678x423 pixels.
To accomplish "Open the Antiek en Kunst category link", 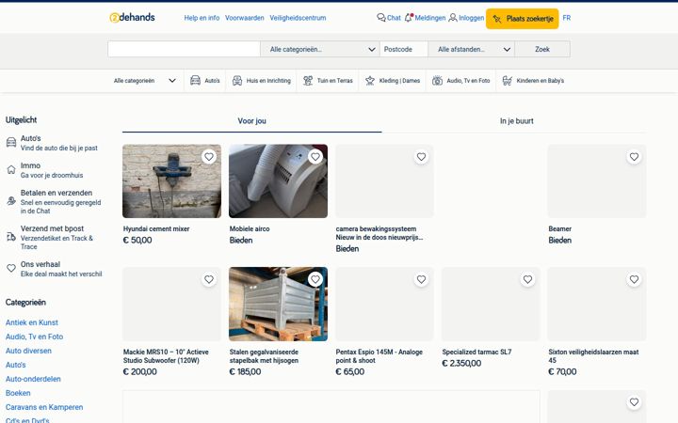I will point(32,322).
